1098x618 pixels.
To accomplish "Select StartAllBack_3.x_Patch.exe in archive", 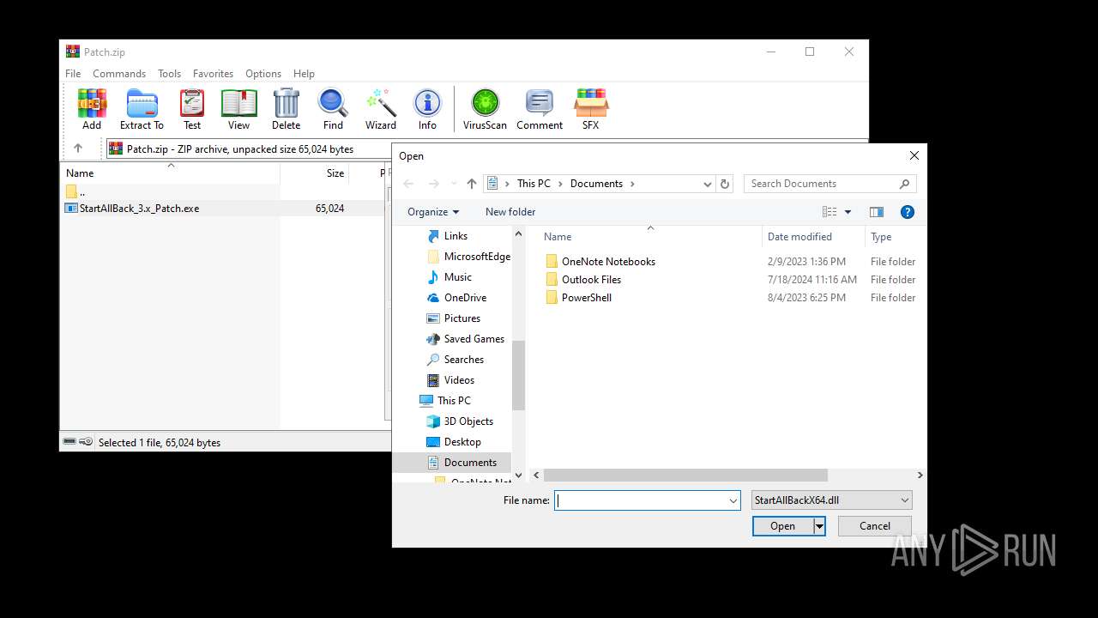I will (139, 209).
